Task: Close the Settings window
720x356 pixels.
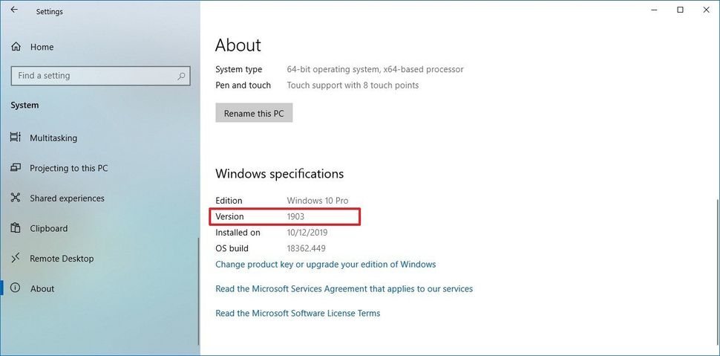Action: coord(706,10)
